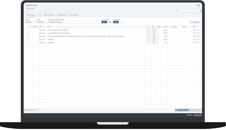Click the edit pencil icon in second row
The height and width of the screenshot is (130, 226).
197,33
